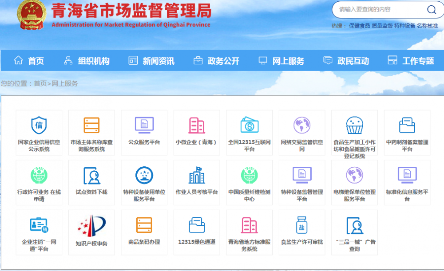Viewport: 444px width, 271px height.
Task: Open the 全国12315互联网平台 icon
Action: click(x=249, y=125)
